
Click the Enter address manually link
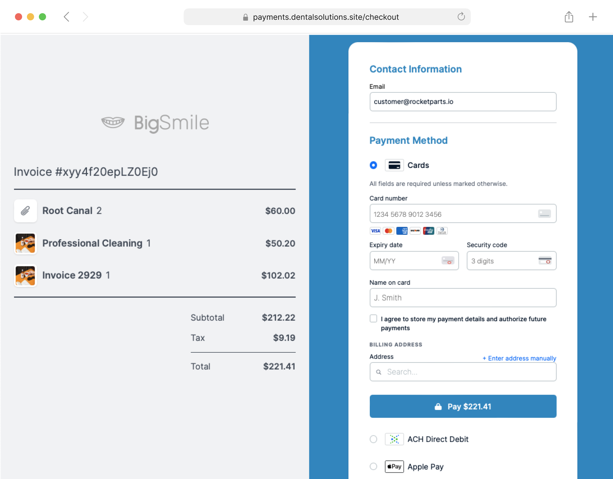pos(519,358)
